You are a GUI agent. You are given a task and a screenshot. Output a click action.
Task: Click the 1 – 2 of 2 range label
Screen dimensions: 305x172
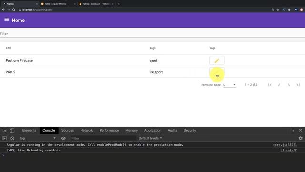pos(251,85)
